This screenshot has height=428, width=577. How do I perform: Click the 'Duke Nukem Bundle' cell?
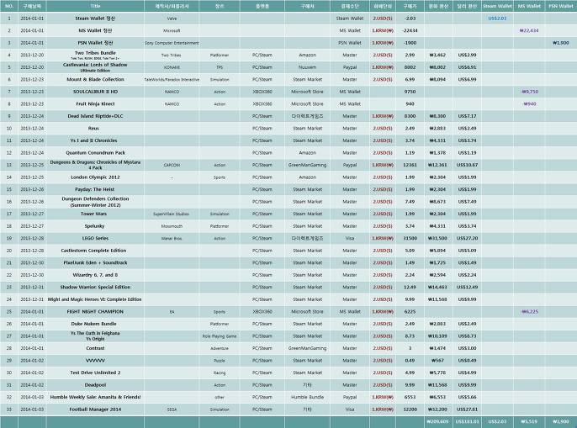click(x=95, y=324)
